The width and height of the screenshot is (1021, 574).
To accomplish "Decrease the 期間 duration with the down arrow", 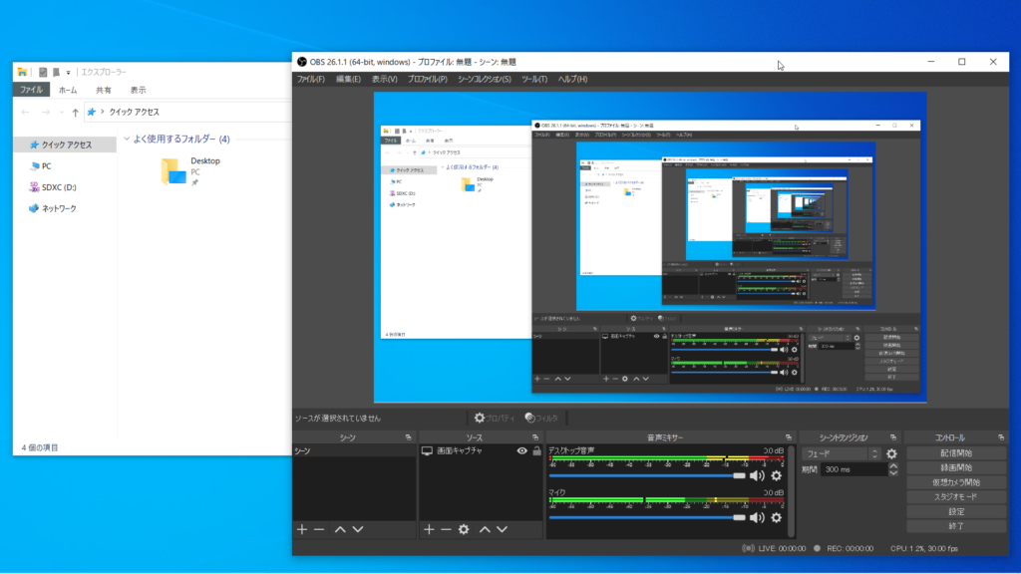I will click(893, 473).
